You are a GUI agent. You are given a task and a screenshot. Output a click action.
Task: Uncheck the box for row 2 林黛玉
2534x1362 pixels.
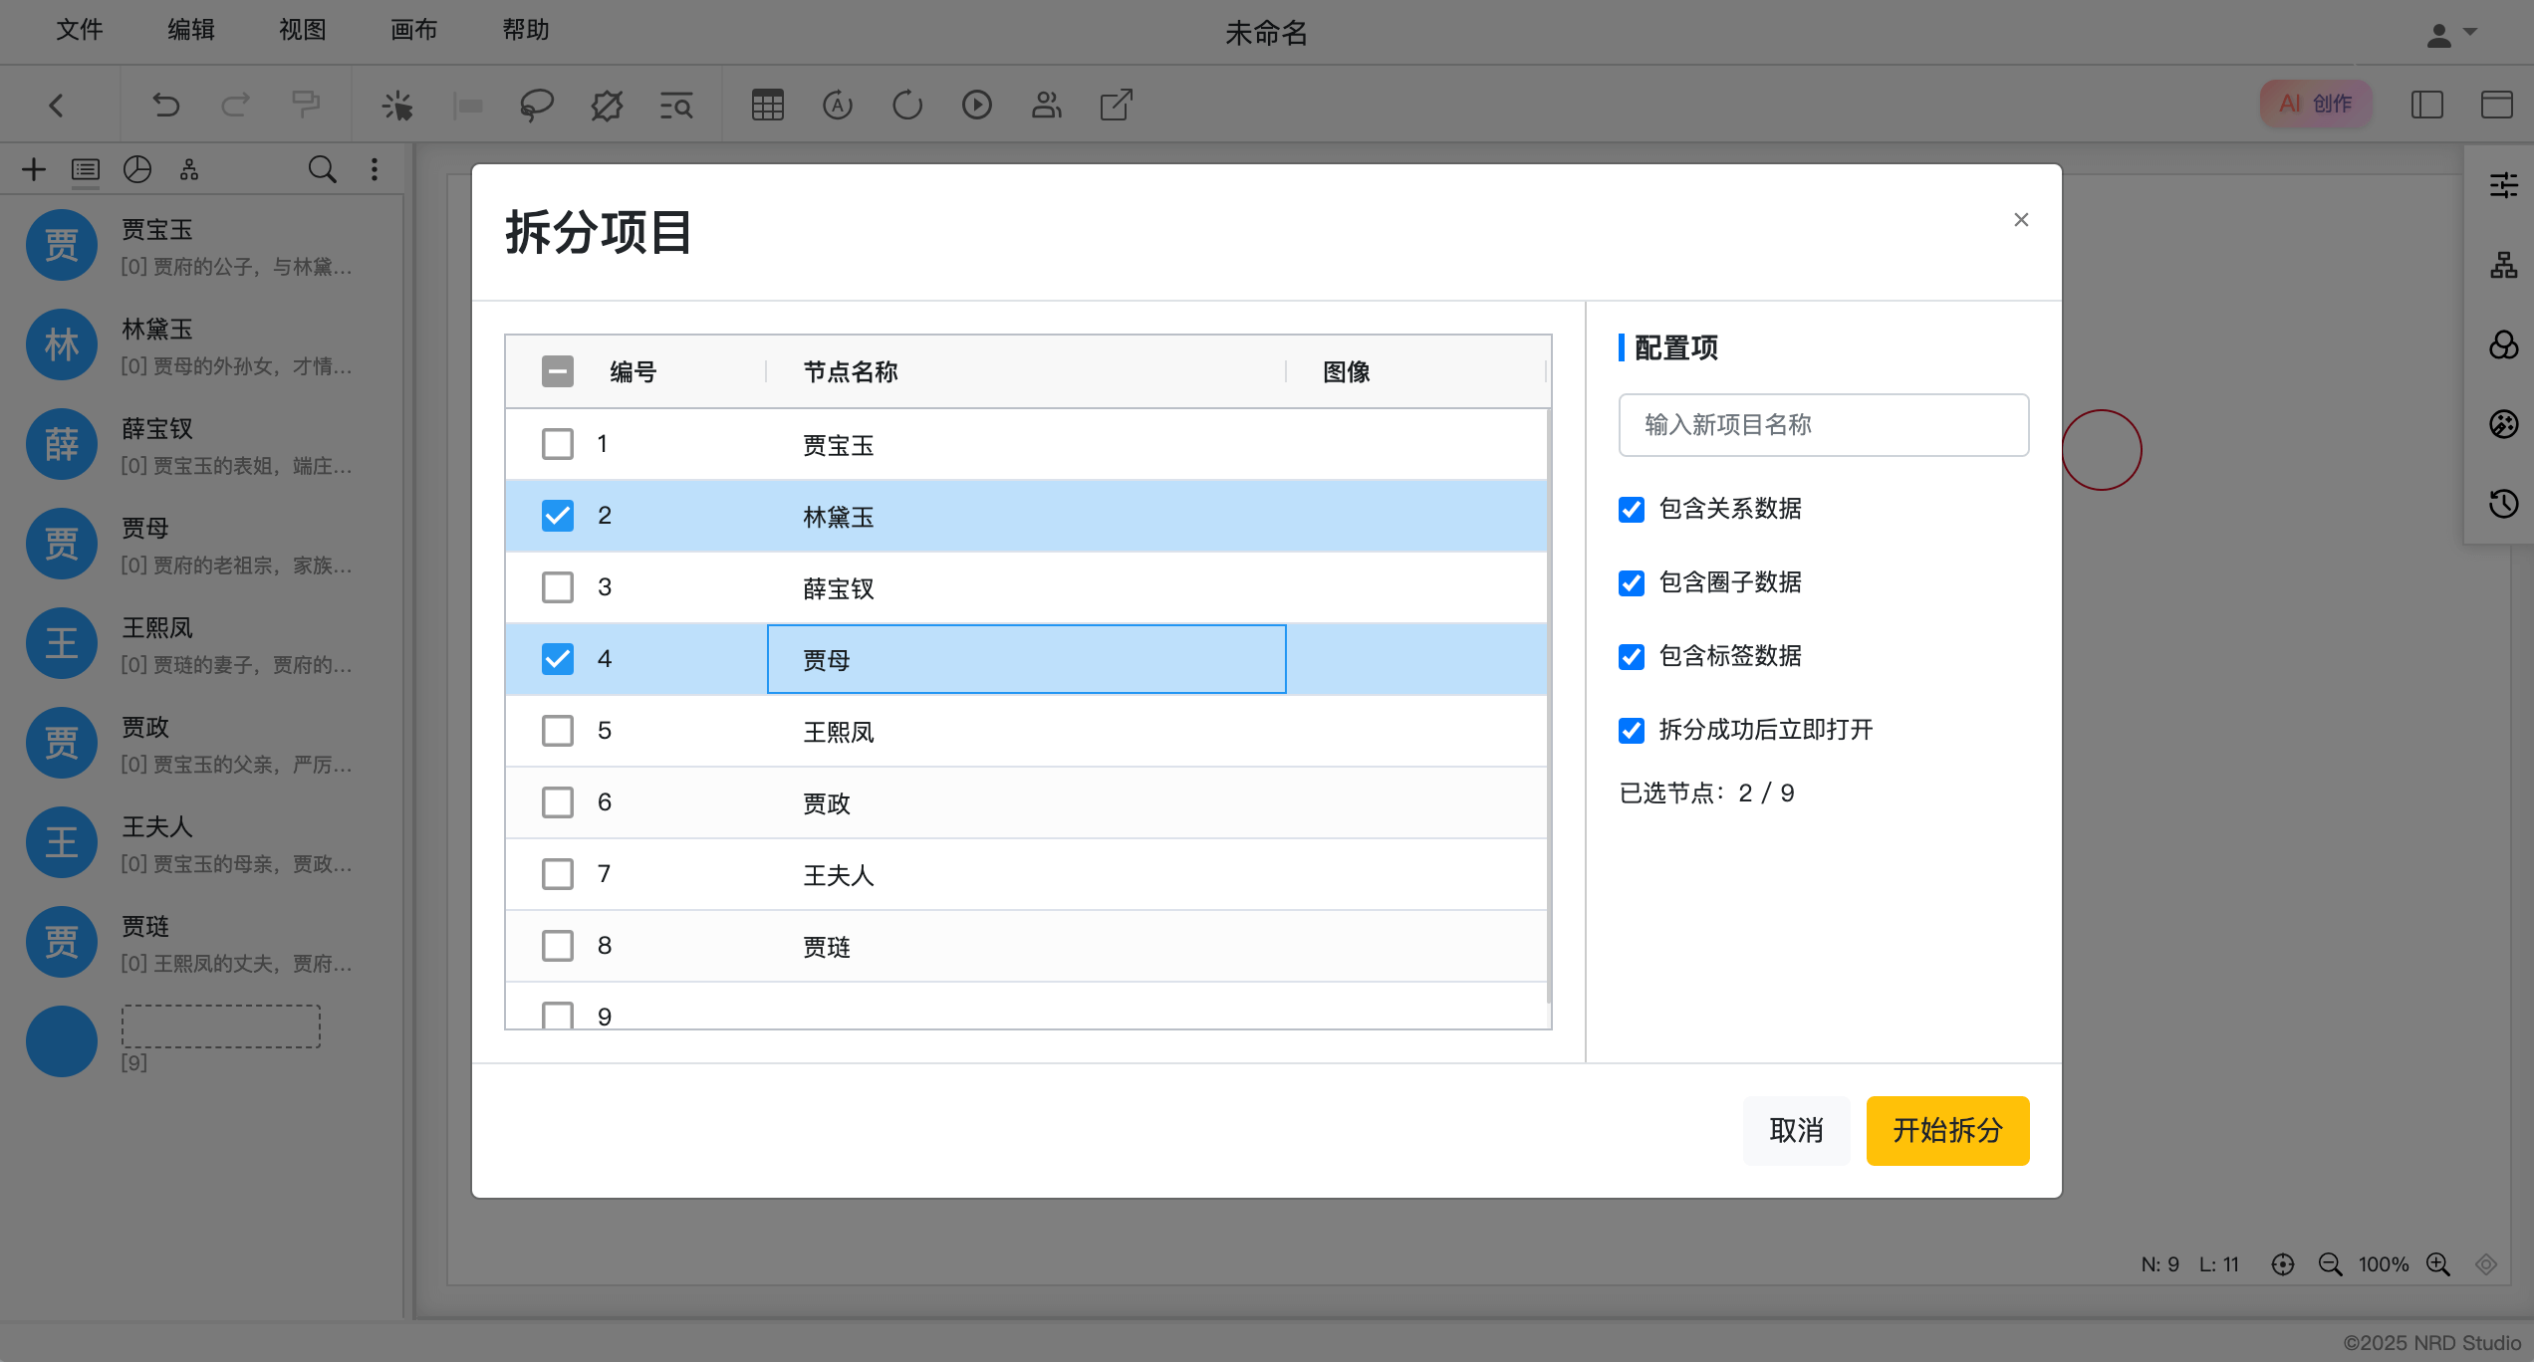pos(558,516)
